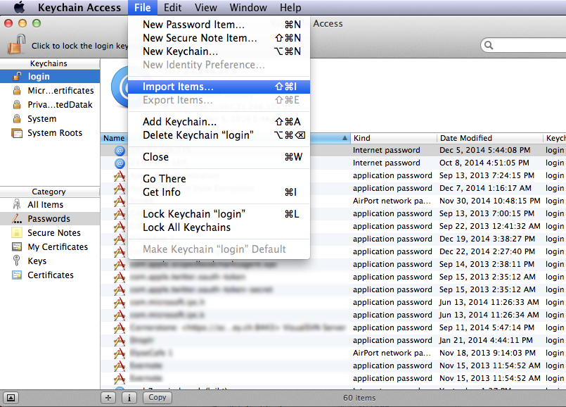Image resolution: width=566 pixels, height=407 pixels.
Task: Select the Micr...ertificates keychain
Action: point(50,90)
